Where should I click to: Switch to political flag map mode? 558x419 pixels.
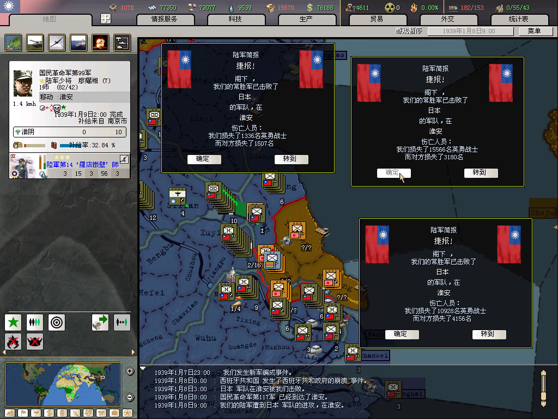(23, 414)
